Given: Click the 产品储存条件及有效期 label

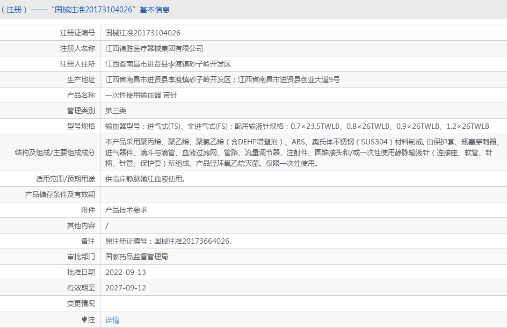Looking at the screenshot, I should (60, 194).
